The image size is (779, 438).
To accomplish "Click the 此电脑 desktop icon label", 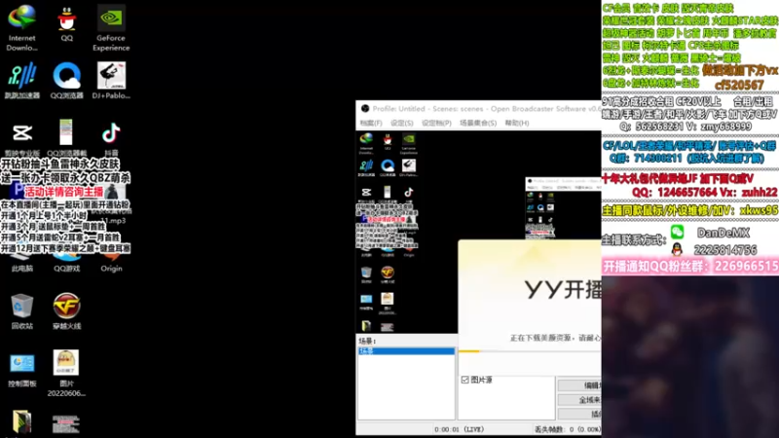I will 21,269.
